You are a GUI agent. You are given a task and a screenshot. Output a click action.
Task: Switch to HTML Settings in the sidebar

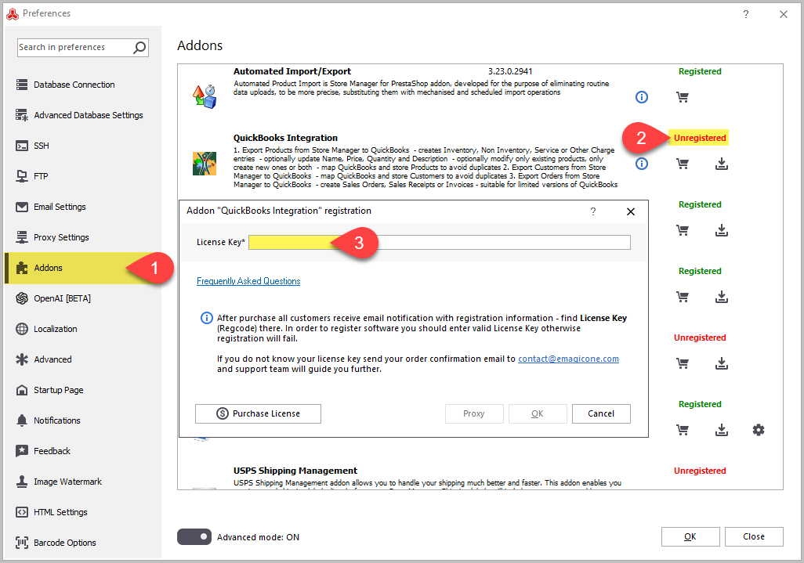click(x=82, y=512)
